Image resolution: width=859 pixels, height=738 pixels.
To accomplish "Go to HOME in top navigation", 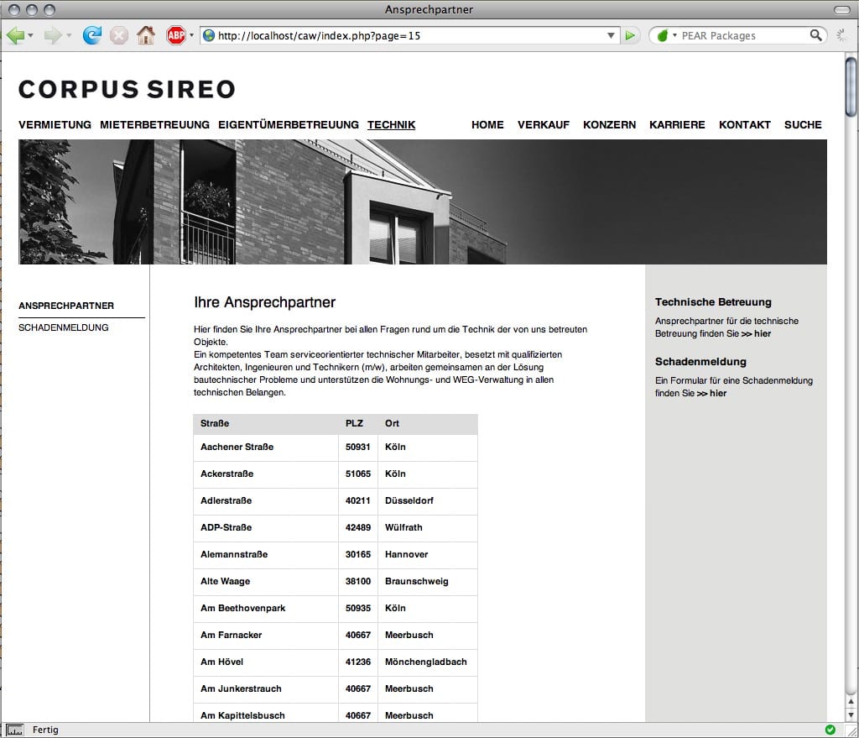I will click(487, 124).
